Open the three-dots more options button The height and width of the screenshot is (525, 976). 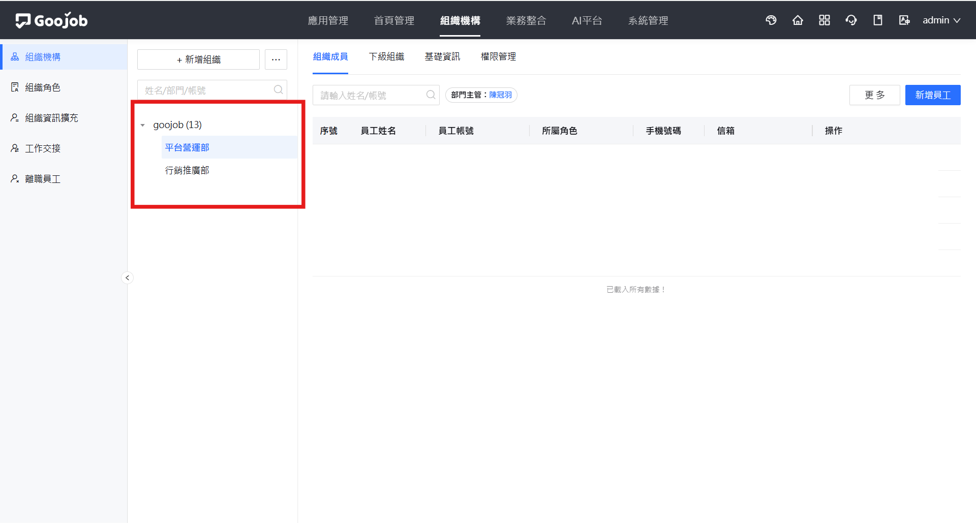tap(276, 59)
